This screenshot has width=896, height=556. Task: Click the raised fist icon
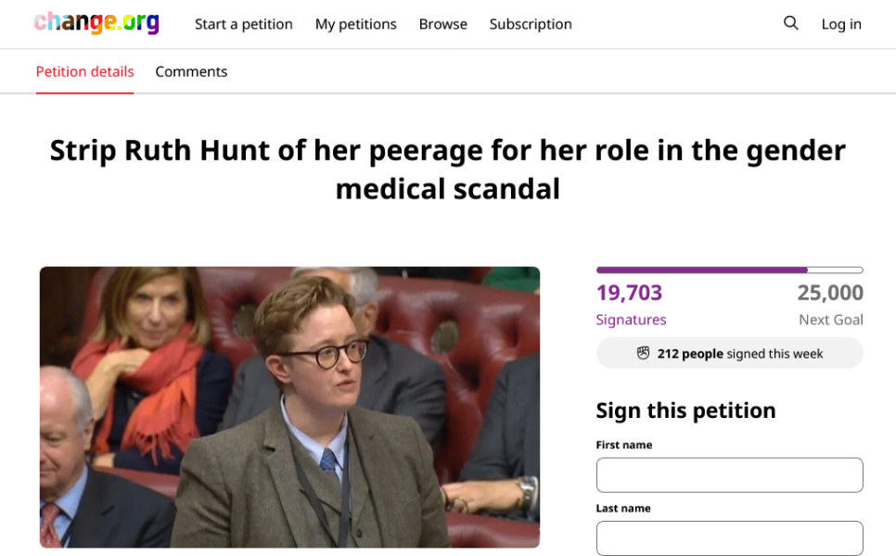point(643,353)
